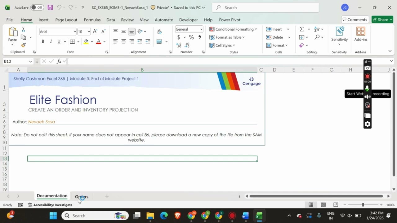
Task: Open recorder settings gear icon
Action: click(368, 124)
